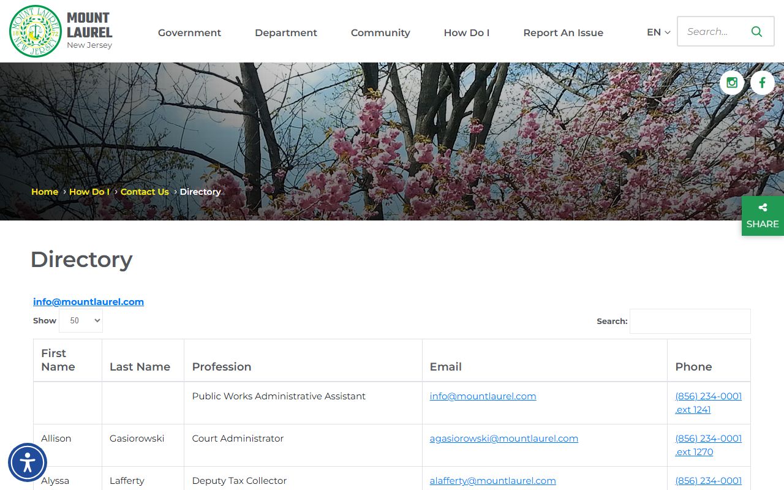The image size is (784, 490).
Task: Sort by the Email column header
Action: coord(545,360)
